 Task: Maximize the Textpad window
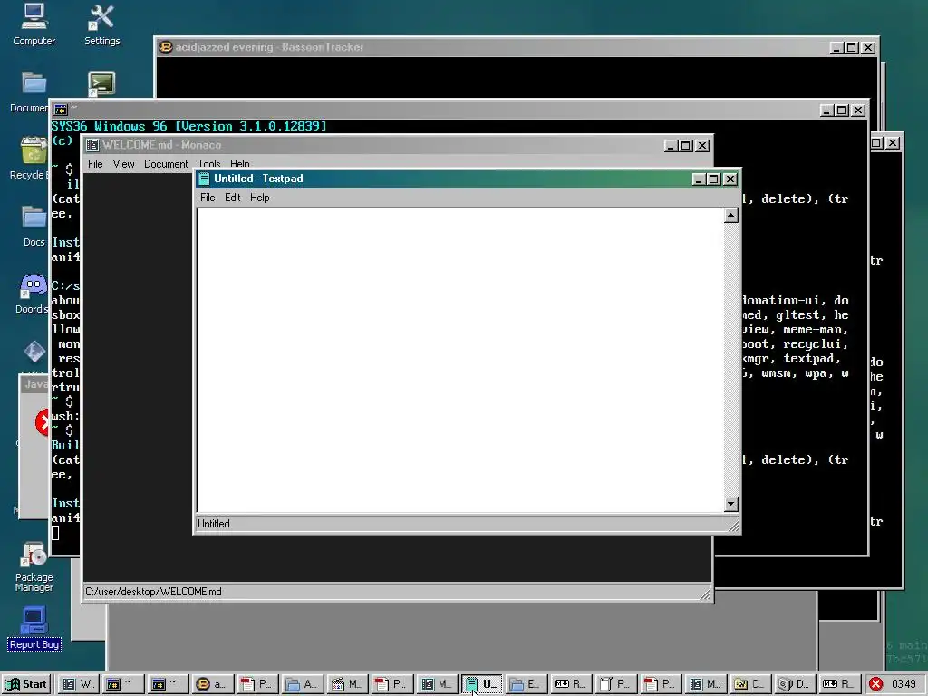click(714, 179)
